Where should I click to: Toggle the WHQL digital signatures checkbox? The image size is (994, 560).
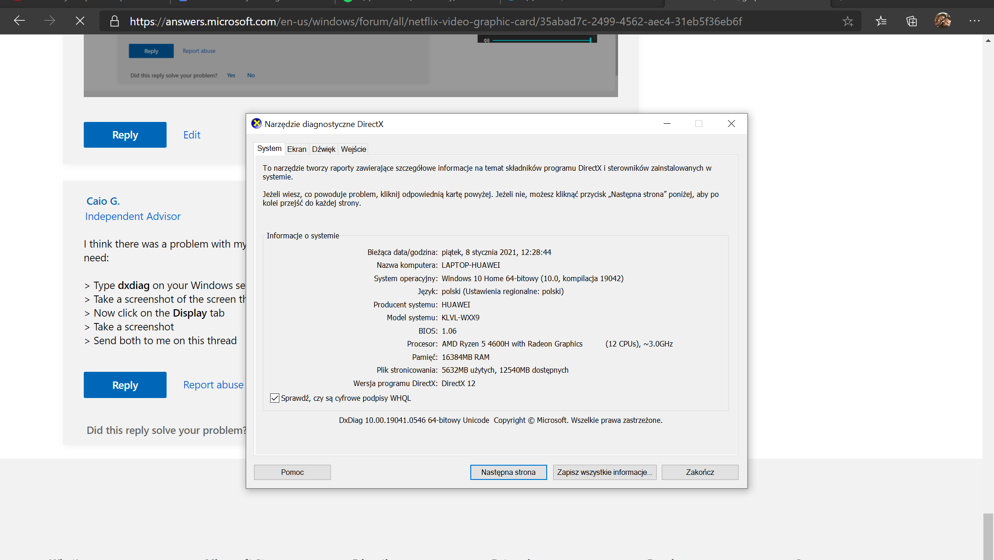(275, 398)
